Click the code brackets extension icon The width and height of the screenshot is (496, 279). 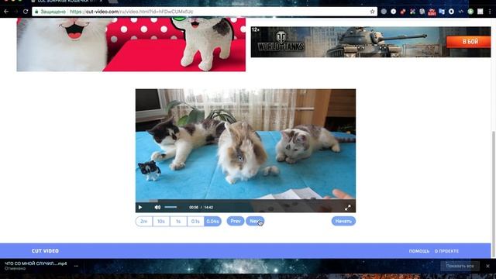point(461,12)
